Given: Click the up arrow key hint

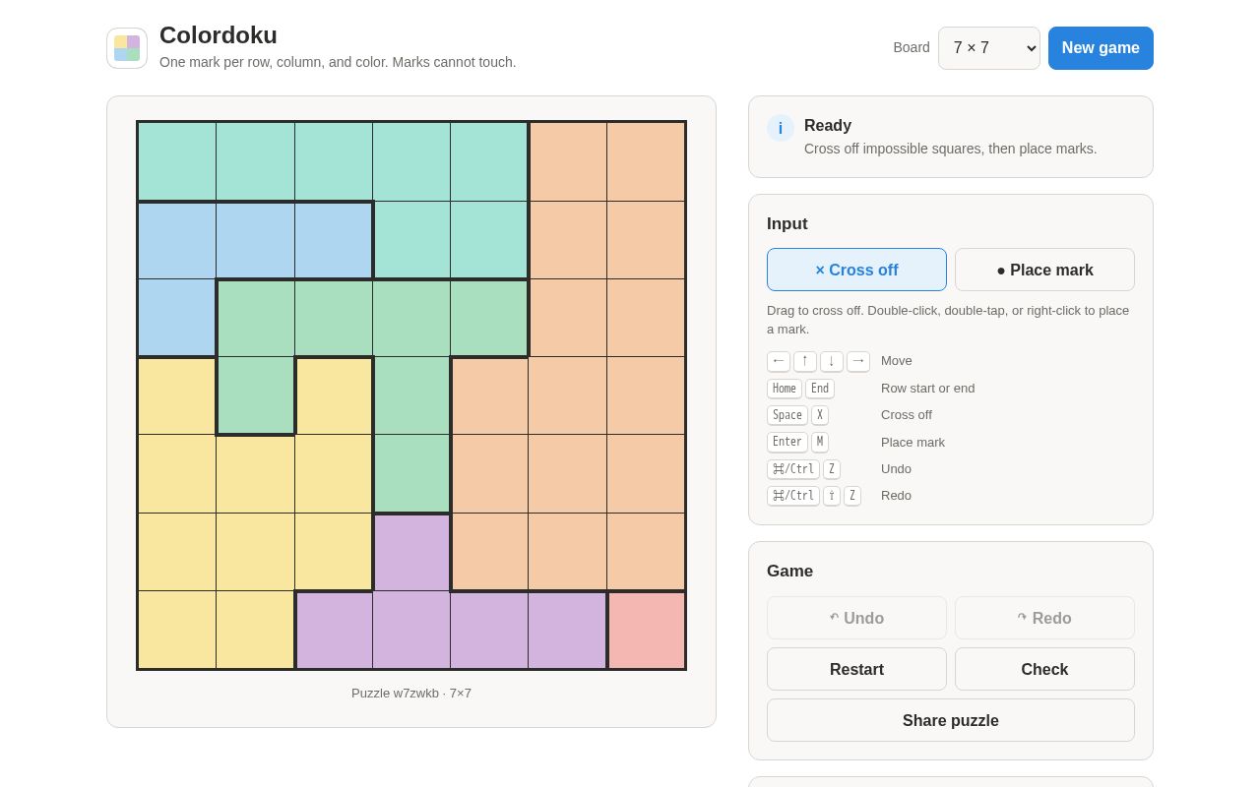Looking at the screenshot, I should tap(805, 361).
